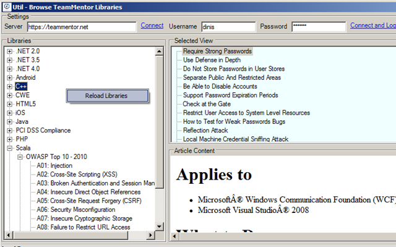Select the highlighted C++ library
Viewport: 396px width, 247px height.
pyautogui.click(x=21, y=87)
